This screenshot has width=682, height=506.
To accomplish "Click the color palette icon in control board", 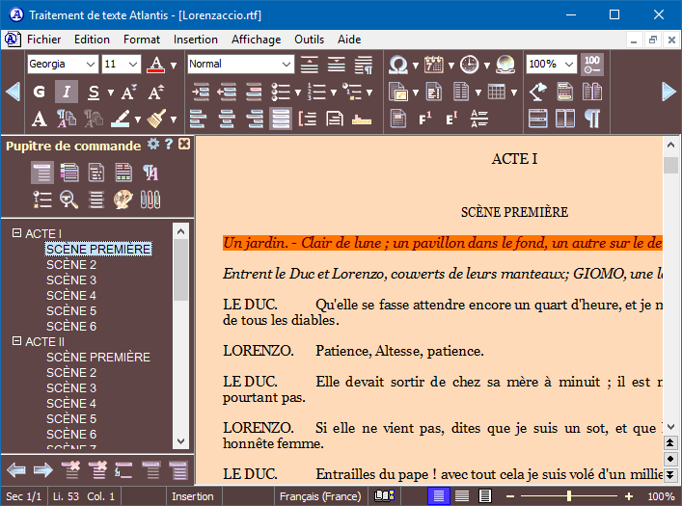I will (123, 200).
